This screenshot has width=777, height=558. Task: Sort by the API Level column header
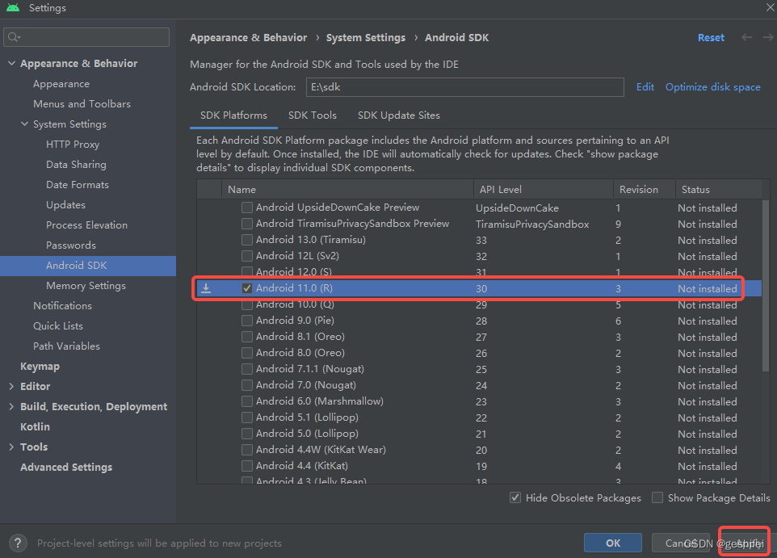pyautogui.click(x=543, y=189)
